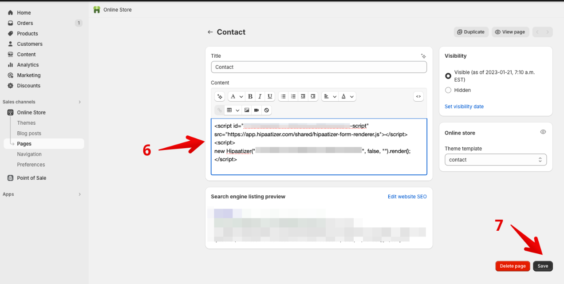Viewport: 564px width, 284px height.
Task: Select the Visible radio button
Action: point(448,75)
